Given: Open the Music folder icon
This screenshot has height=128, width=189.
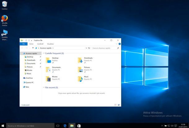Looking at the screenshot, I should 80,78.
